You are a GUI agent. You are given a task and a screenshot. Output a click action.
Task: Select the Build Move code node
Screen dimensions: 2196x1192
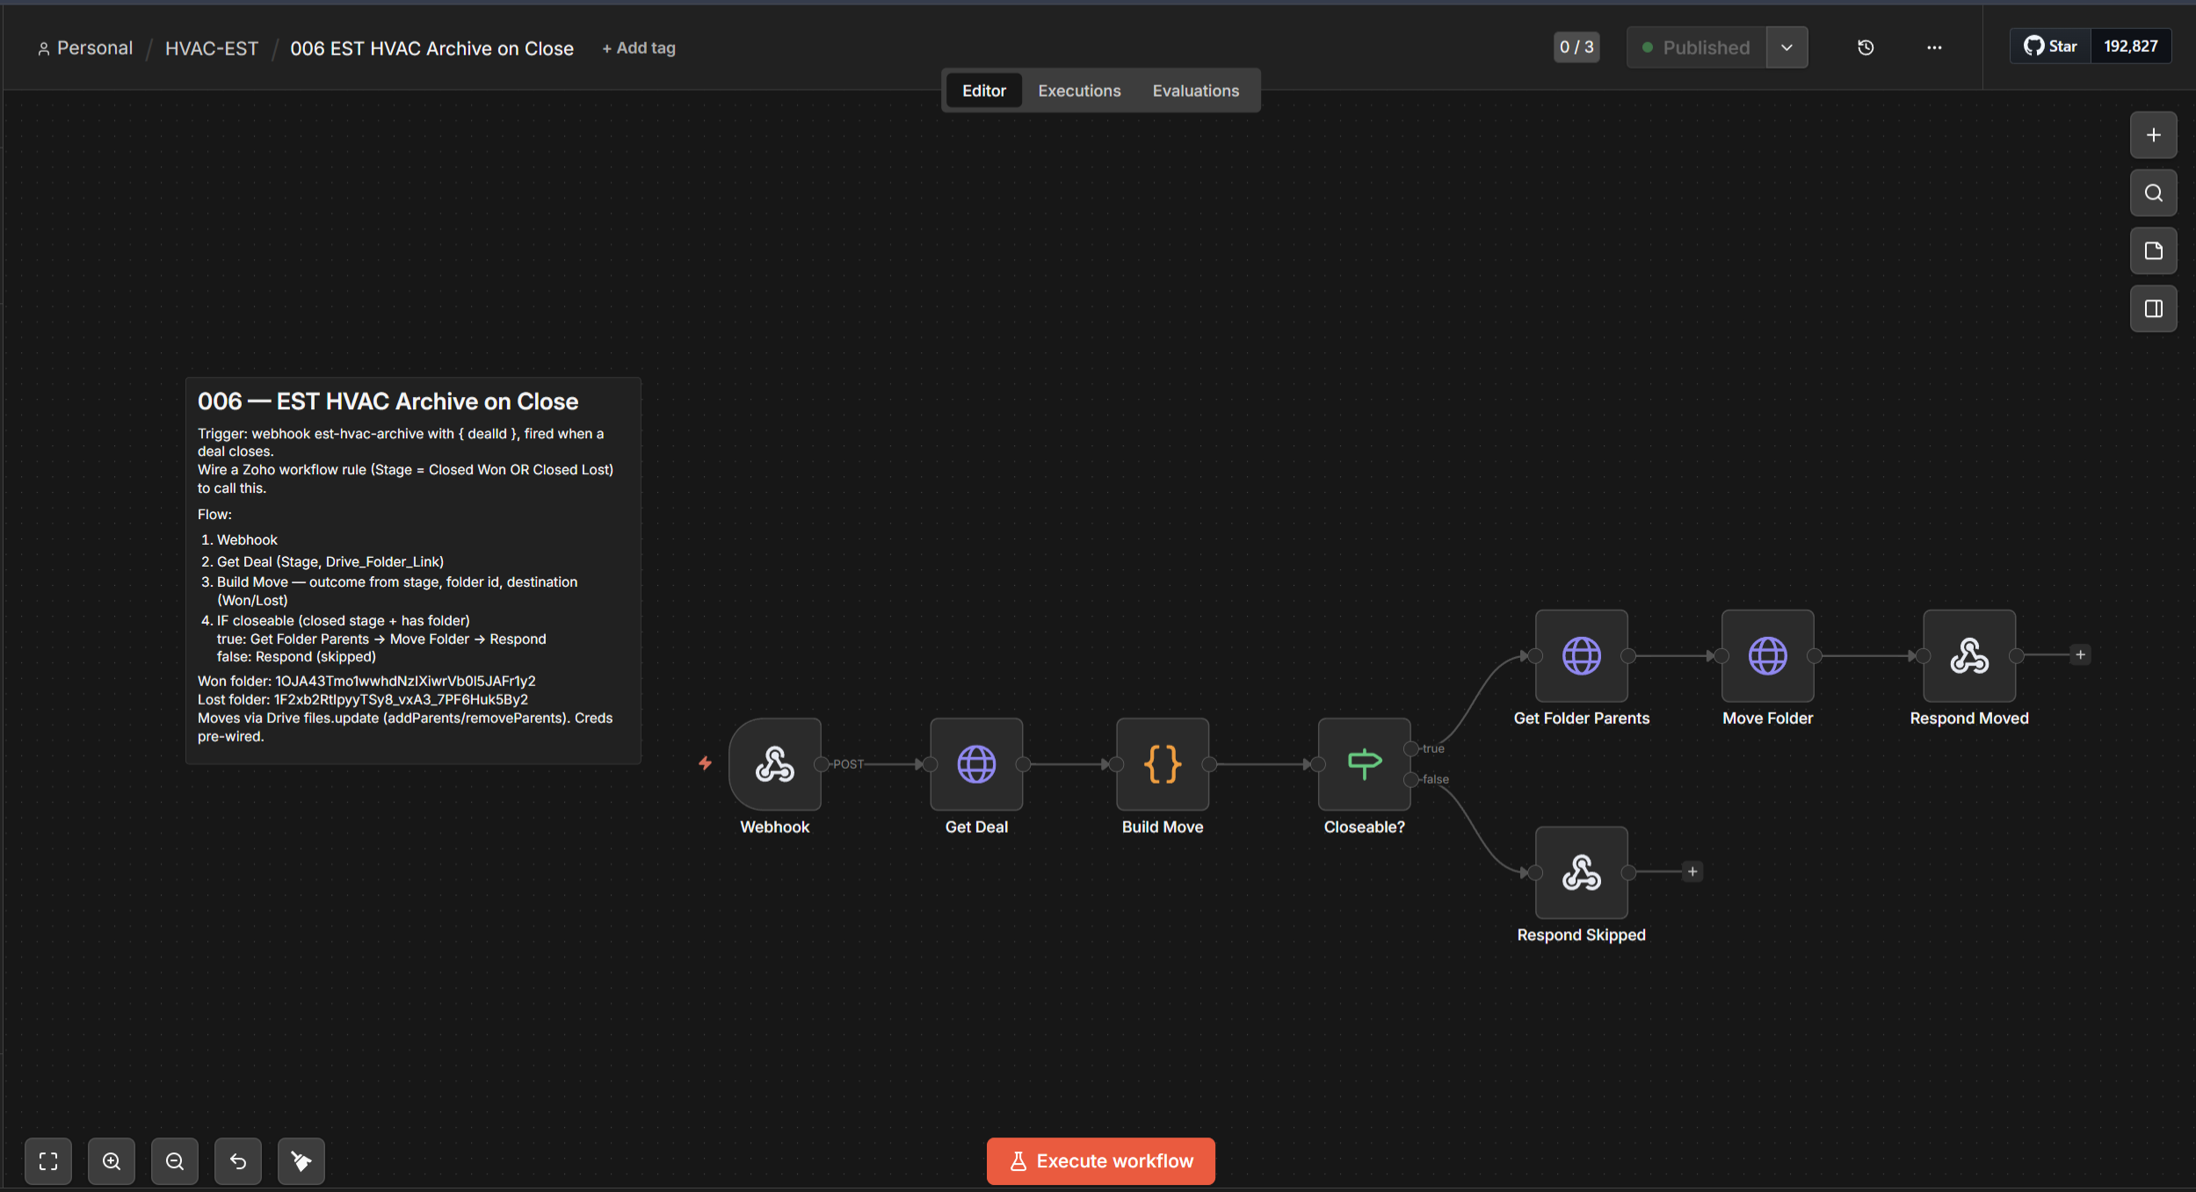[1162, 764]
